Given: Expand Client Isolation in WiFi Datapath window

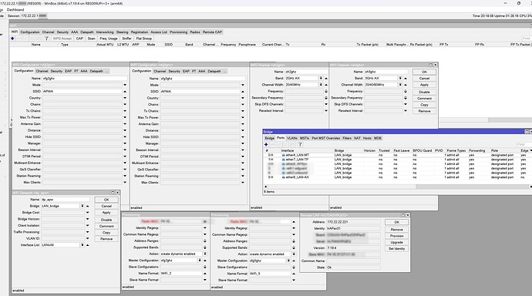Looking at the screenshot, I should point(88,226).
